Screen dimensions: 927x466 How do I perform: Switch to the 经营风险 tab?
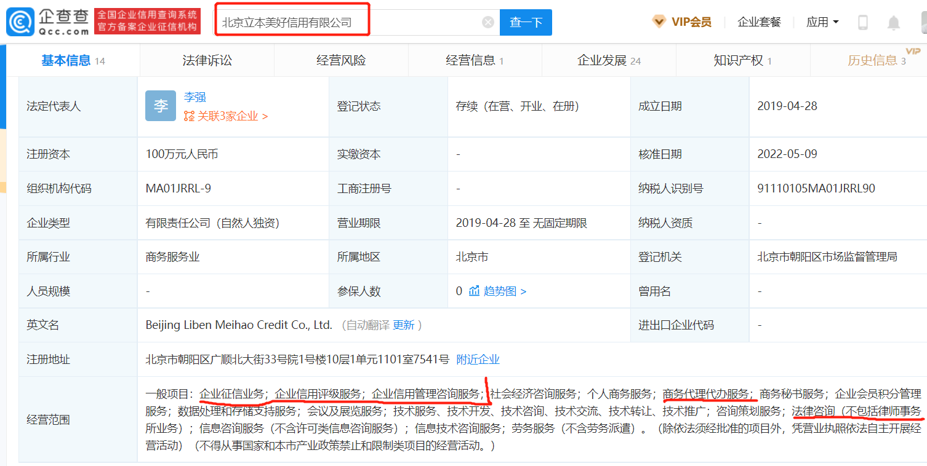tap(341, 60)
